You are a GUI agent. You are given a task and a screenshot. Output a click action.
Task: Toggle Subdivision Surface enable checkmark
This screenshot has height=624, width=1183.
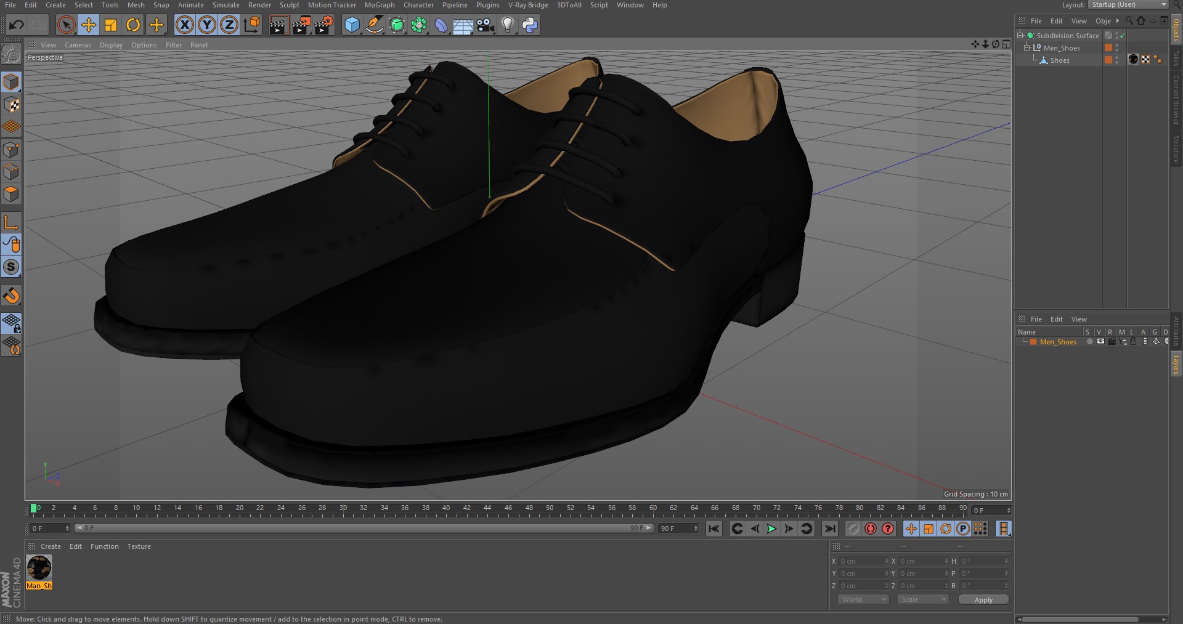(x=1123, y=36)
